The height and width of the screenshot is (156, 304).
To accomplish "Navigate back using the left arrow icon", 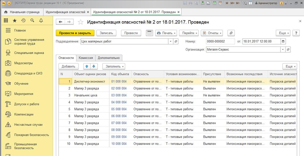I will click(60, 22).
